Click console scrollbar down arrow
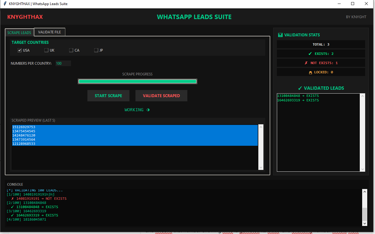The width and height of the screenshot is (375, 234). pyautogui.click(x=365, y=223)
